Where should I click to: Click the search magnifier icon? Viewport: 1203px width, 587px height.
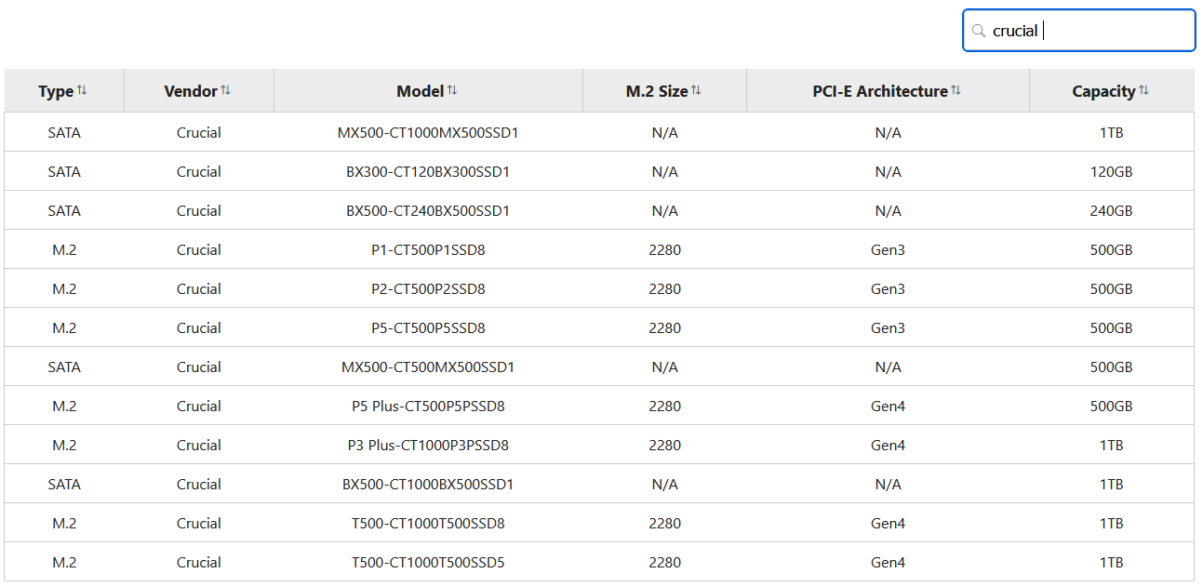pyautogui.click(x=978, y=31)
